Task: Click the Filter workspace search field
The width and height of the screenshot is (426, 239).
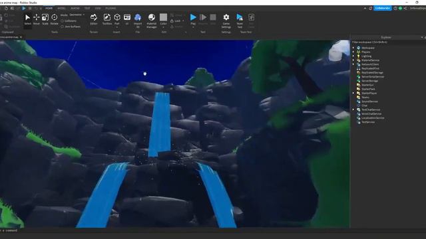Action: click(387, 42)
